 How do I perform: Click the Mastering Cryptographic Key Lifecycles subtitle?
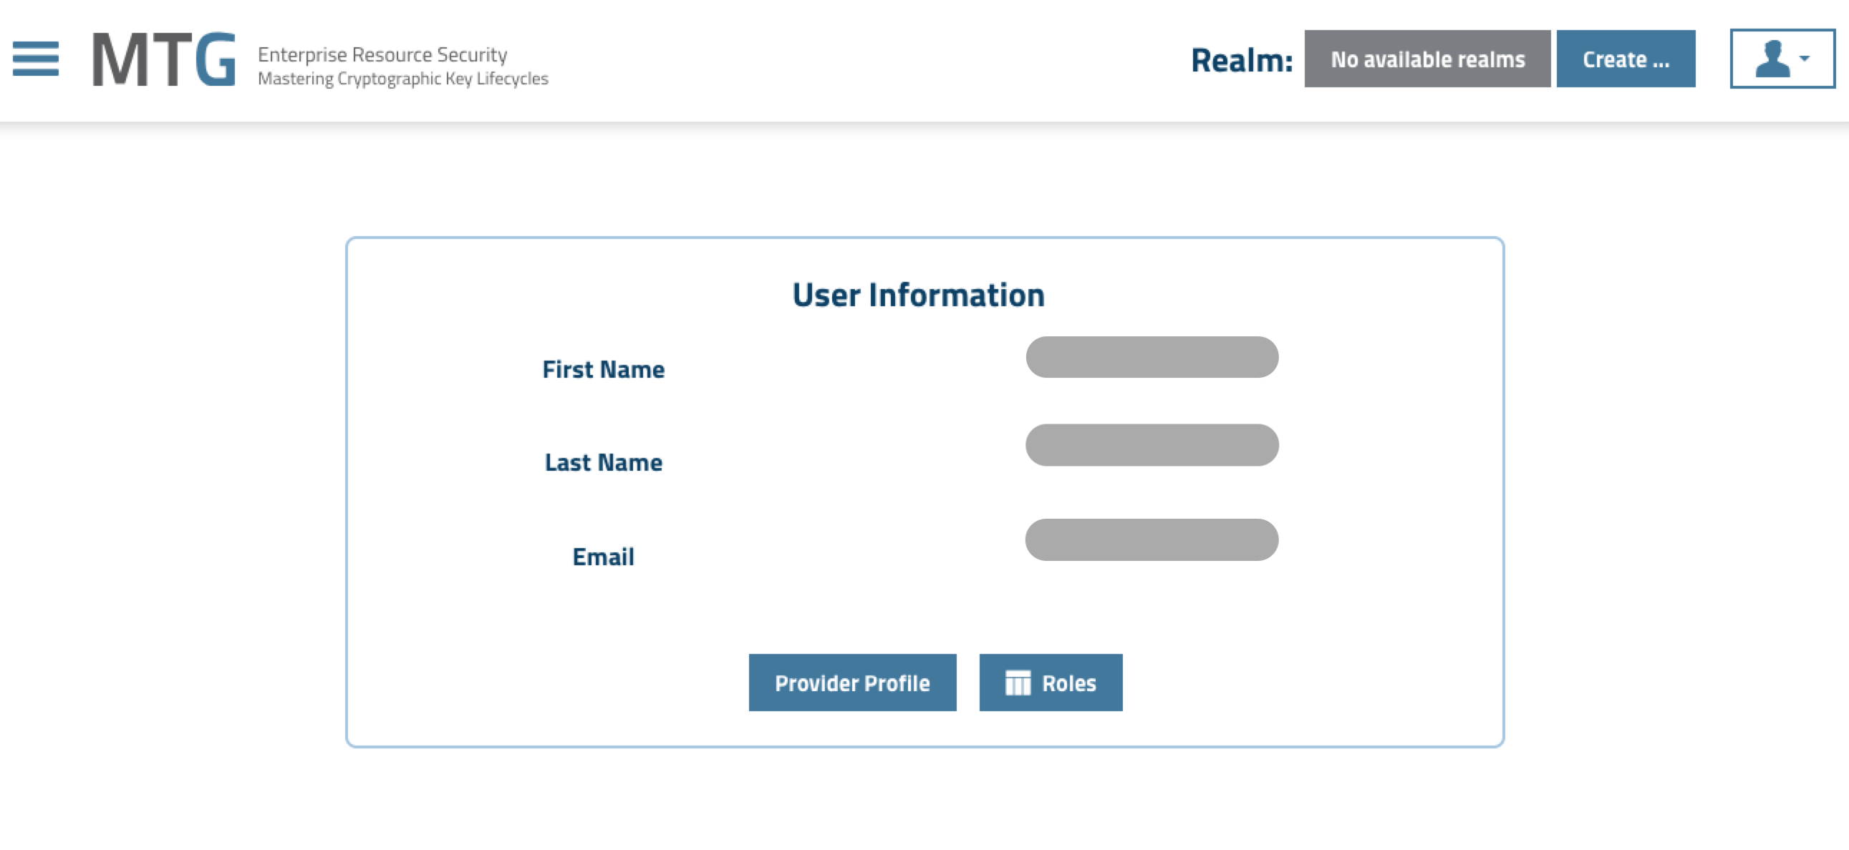pos(402,79)
